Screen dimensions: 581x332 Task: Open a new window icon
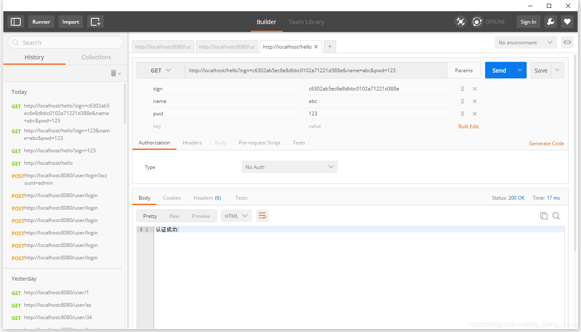point(95,22)
